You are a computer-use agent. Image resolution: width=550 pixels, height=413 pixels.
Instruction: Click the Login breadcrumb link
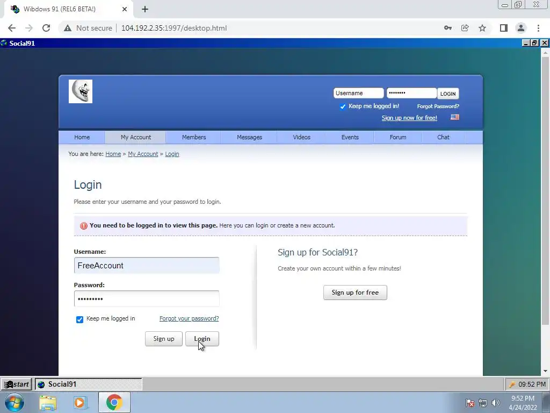(172, 154)
